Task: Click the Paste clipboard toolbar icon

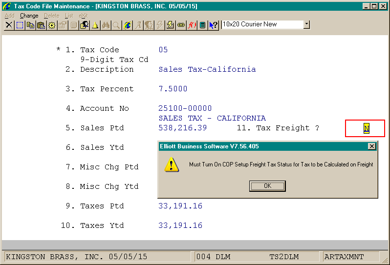Action: coord(41,25)
